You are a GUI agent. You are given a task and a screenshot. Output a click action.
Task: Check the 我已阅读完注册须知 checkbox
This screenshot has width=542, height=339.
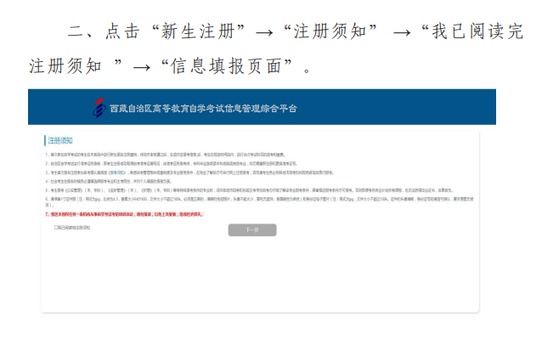56,228
